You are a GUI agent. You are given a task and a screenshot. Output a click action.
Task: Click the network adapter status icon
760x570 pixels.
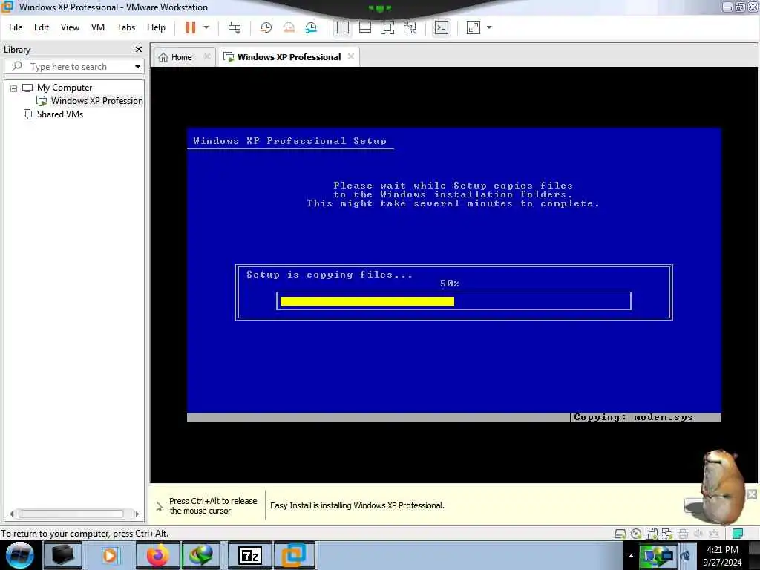(667, 534)
